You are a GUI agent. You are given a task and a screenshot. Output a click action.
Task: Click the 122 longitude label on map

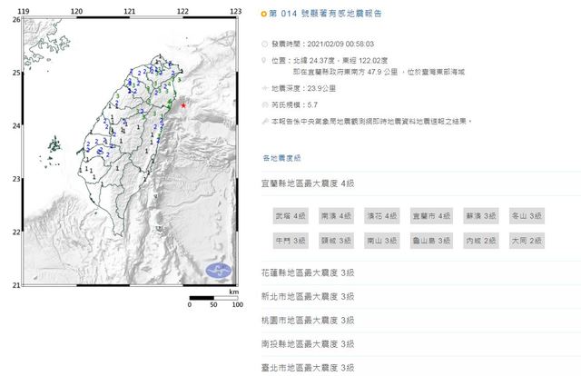(x=182, y=12)
